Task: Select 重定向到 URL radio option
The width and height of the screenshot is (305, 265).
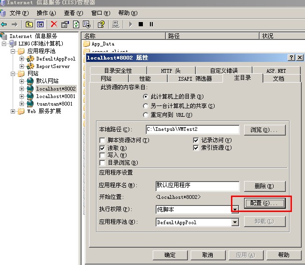Action: [146, 115]
